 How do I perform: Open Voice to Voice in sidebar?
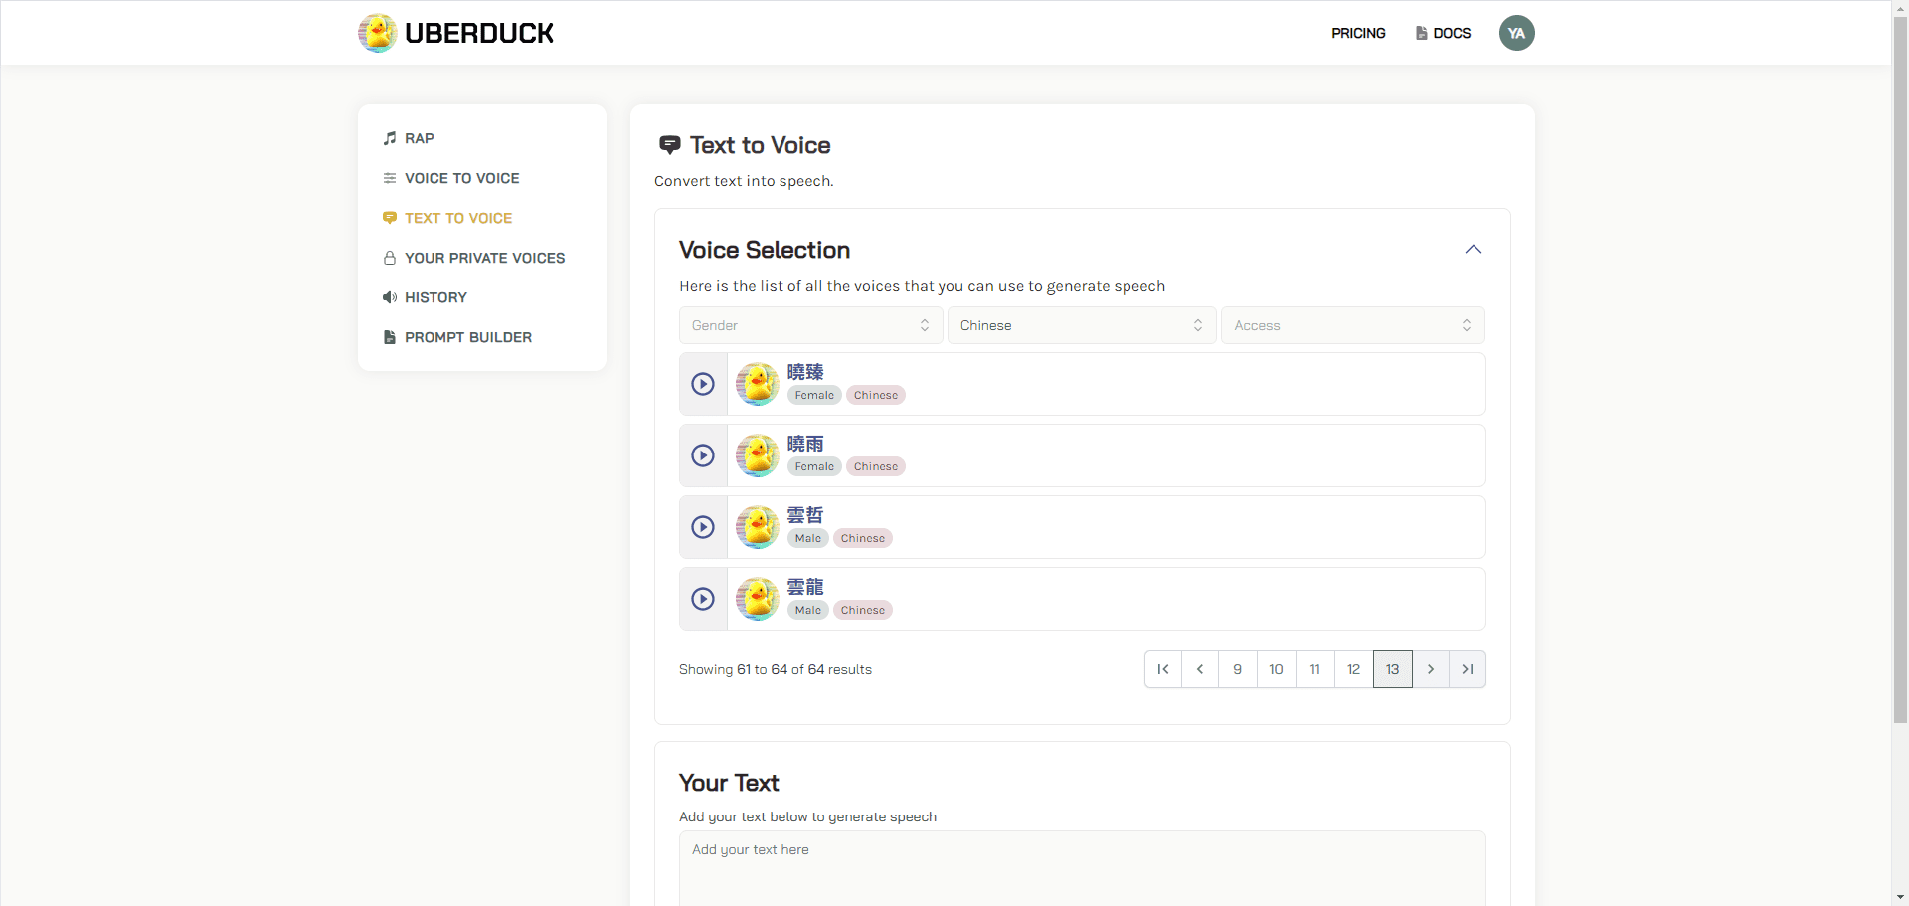(x=461, y=178)
